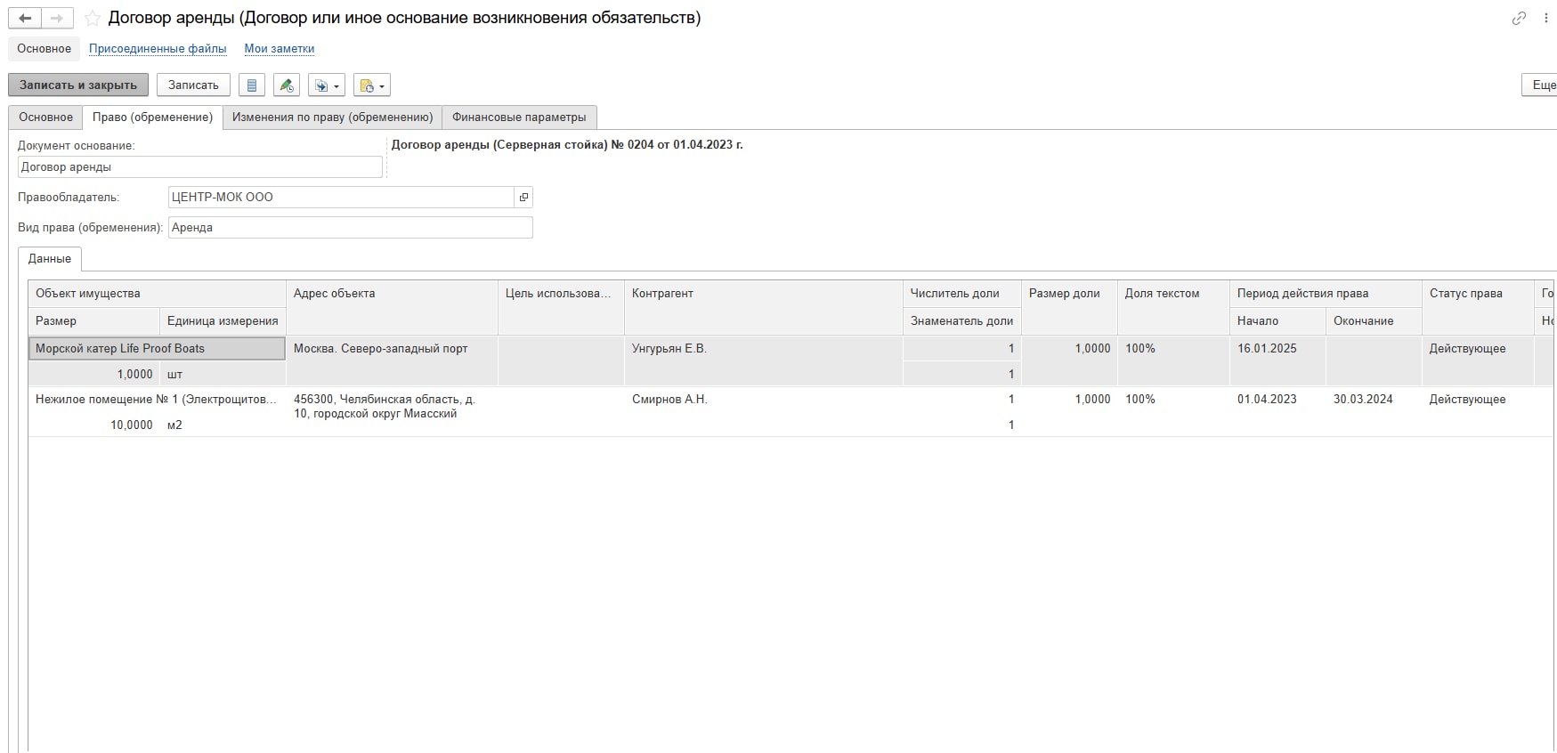
Task: Click the Нежилое помещение № 1 row cell
Action: pos(157,400)
